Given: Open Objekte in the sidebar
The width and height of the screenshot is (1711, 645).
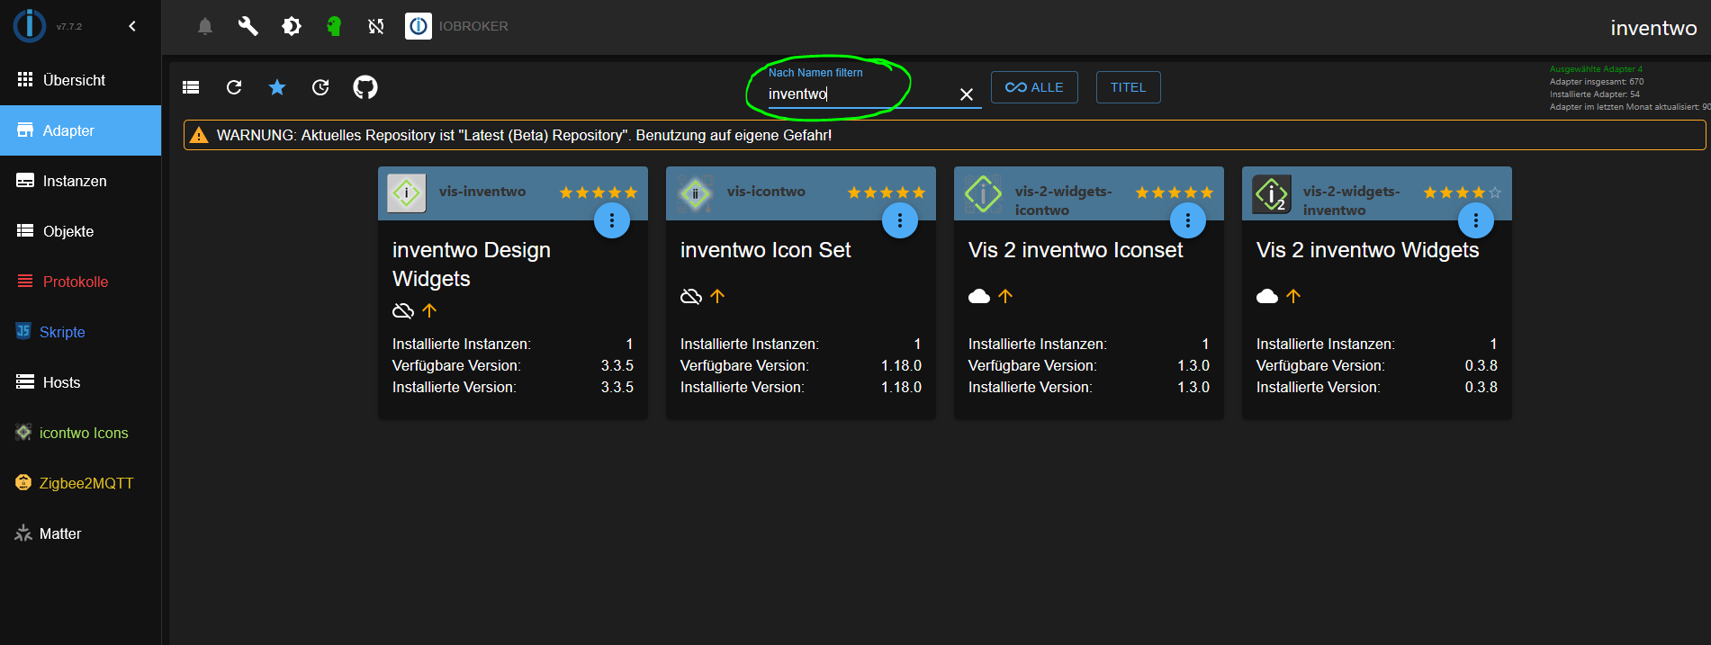Looking at the screenshot, I should pos(81,231).
